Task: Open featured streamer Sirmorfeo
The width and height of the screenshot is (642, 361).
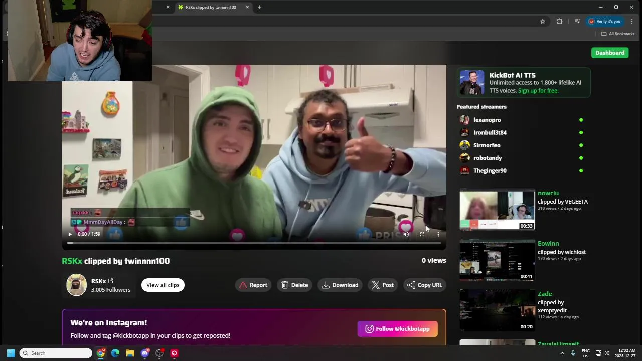Action: (487, 145)
